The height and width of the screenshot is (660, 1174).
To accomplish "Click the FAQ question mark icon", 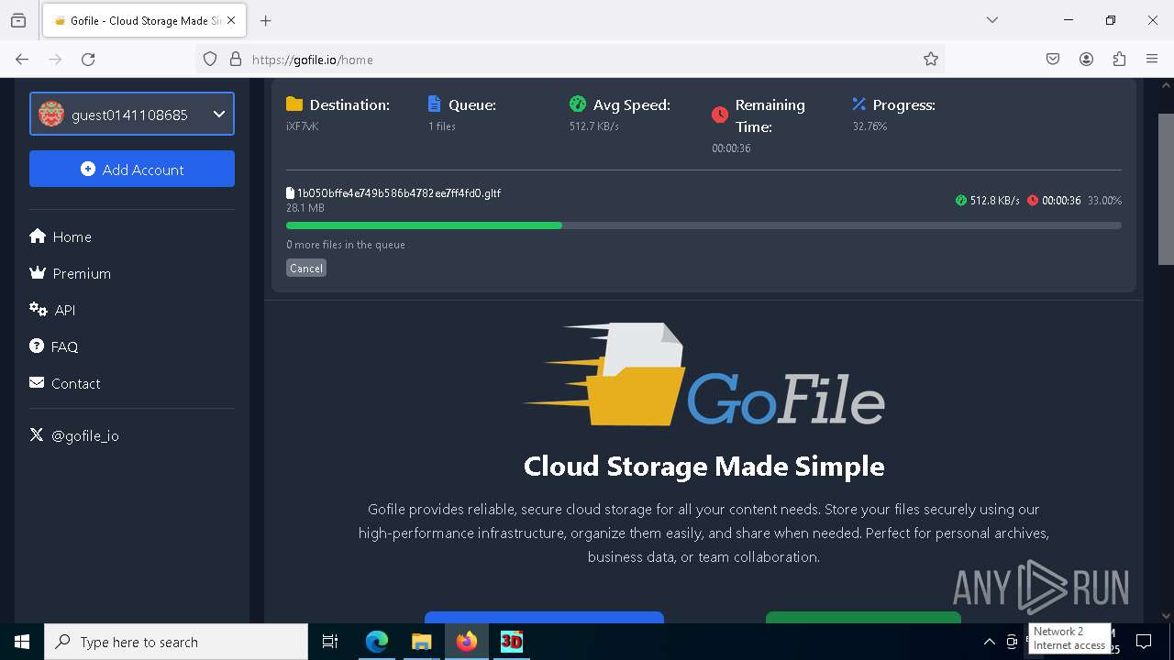I will (x=37, y=346).
